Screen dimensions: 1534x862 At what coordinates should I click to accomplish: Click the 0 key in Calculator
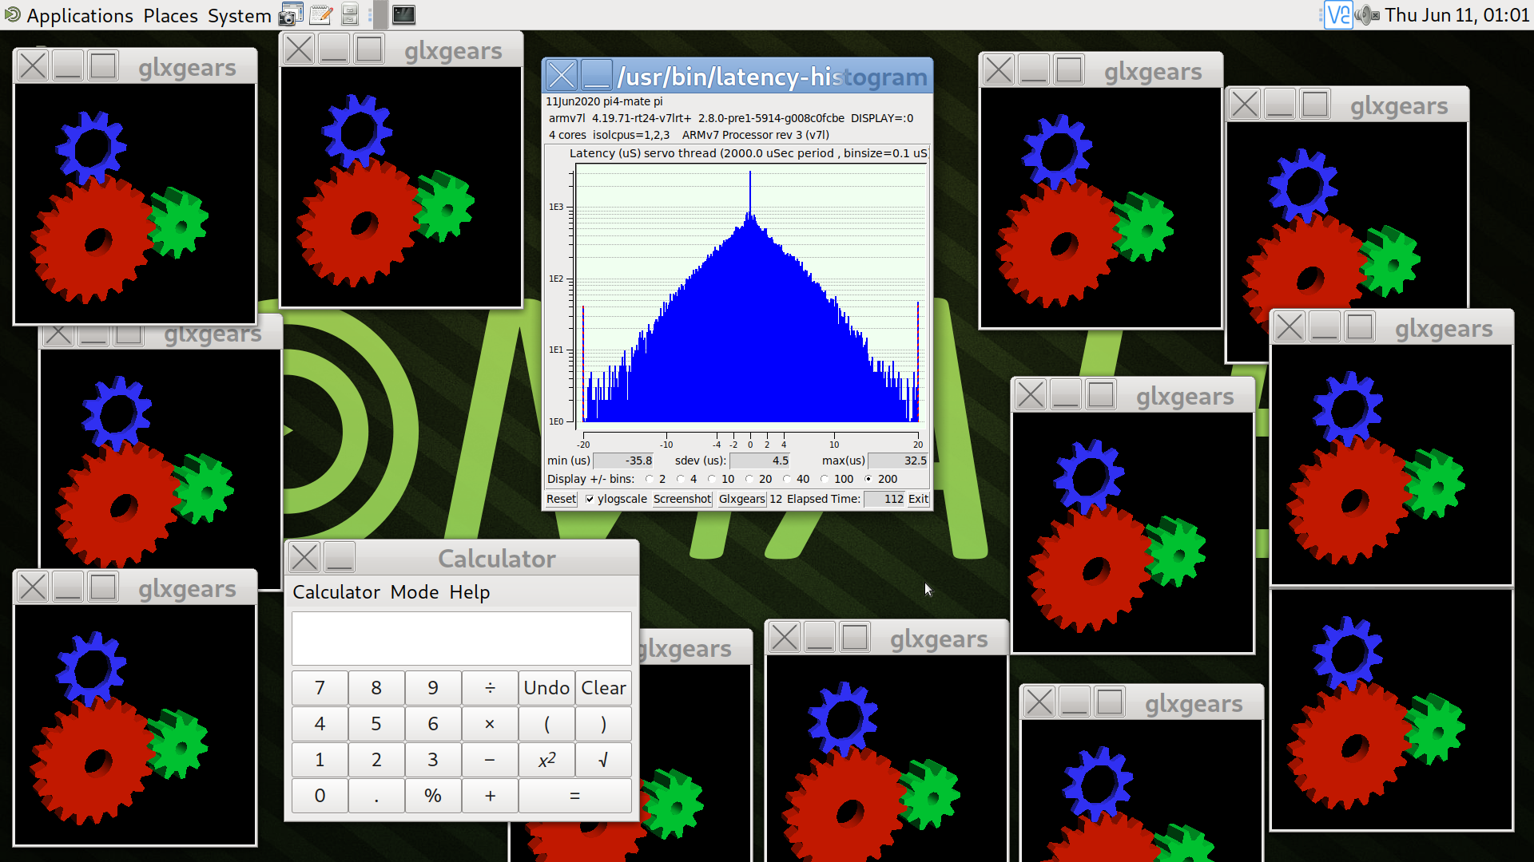coord(320,796)
